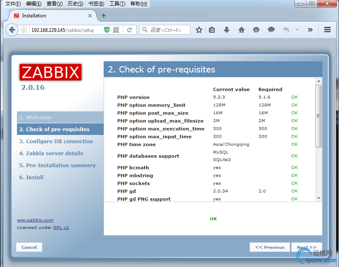Click 'PHP version' row label
This screenshot has width=339, height=267.
click(x=133, y=97)
